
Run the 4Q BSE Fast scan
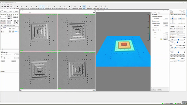point(36,7)
